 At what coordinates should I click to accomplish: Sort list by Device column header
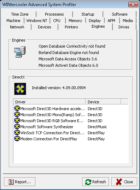coord(103,102)
